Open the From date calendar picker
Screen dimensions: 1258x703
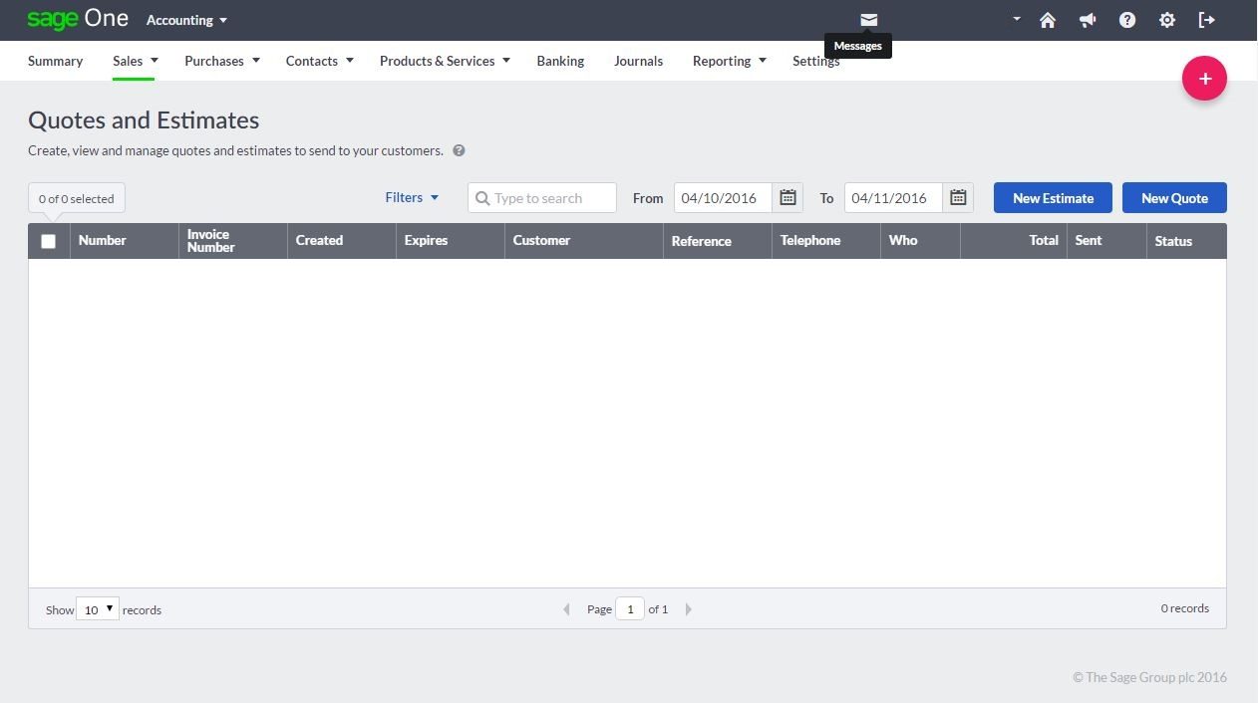pyautogui.click(x=787, y=198)
